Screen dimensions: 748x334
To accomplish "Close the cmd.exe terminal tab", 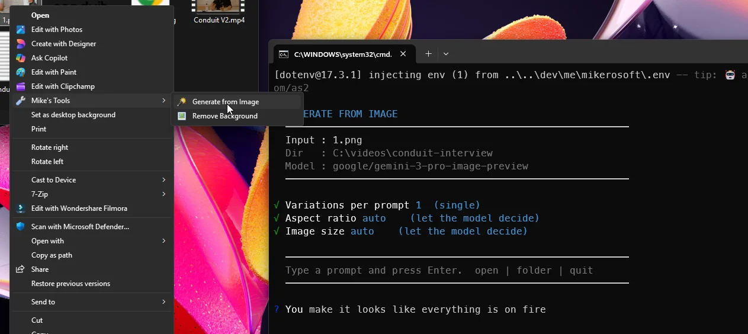I will click(403, 54).
